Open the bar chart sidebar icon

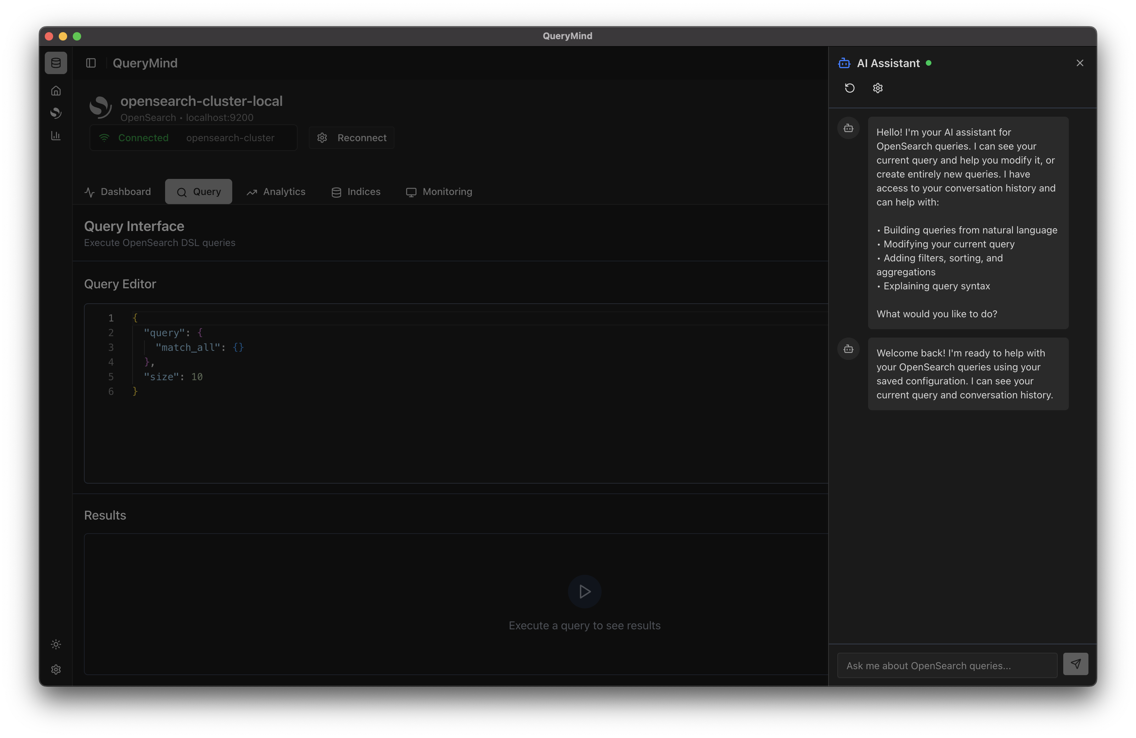[56, 136]
